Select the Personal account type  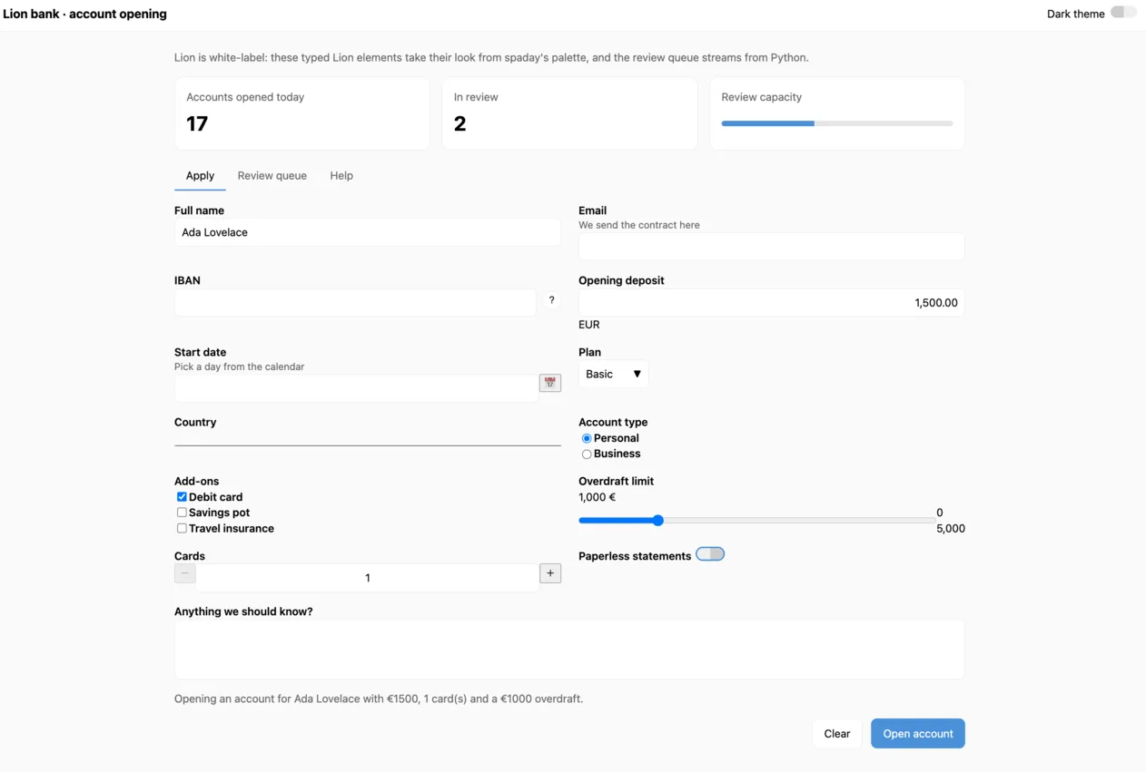click(587, 438)
